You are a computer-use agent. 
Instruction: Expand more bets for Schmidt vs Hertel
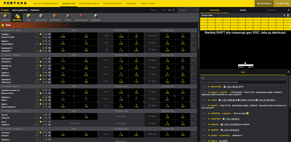click(193, 67)
